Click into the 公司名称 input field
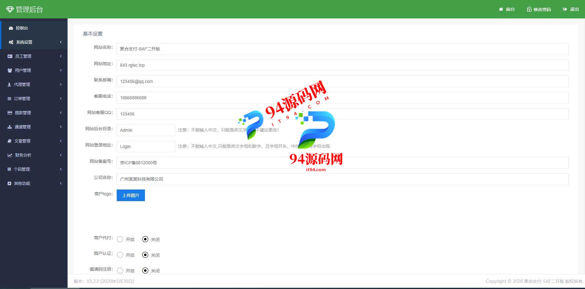Viewport: 585px width, 289px height. point(343,179)
